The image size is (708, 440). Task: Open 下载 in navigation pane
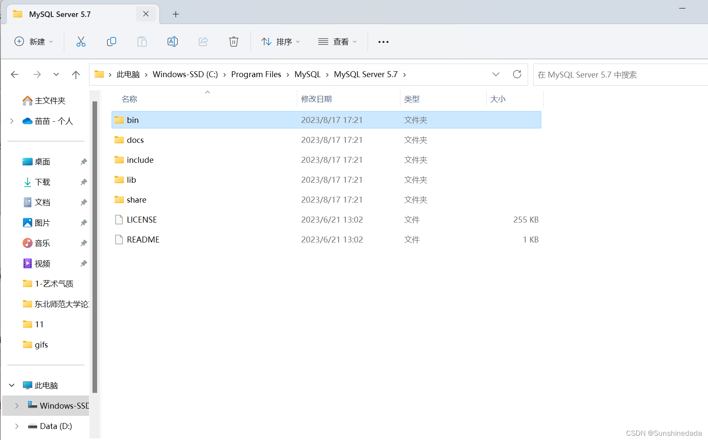(x=36, y=182)
